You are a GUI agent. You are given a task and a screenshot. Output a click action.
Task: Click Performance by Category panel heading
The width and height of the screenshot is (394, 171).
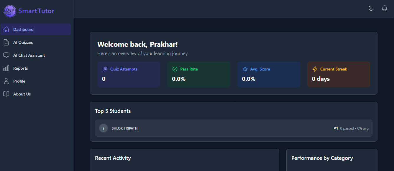point(322,158)
